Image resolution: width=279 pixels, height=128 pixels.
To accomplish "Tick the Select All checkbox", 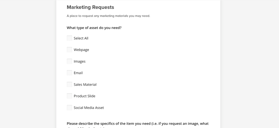I will pyautogui.click(x=69, y=38).
